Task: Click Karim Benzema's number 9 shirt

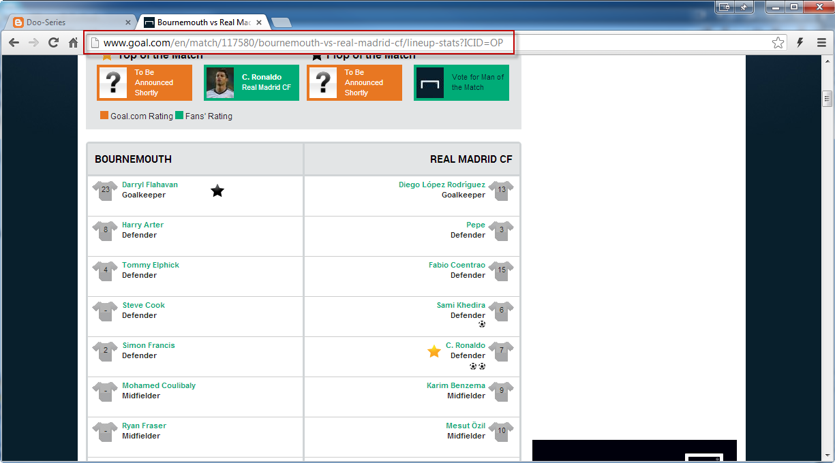Action: (502, 392)
